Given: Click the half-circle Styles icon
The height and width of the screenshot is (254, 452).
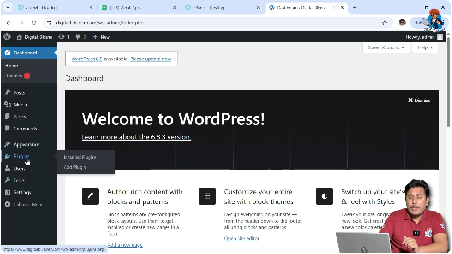Looking at the screenshot, I should coord(324,196).
